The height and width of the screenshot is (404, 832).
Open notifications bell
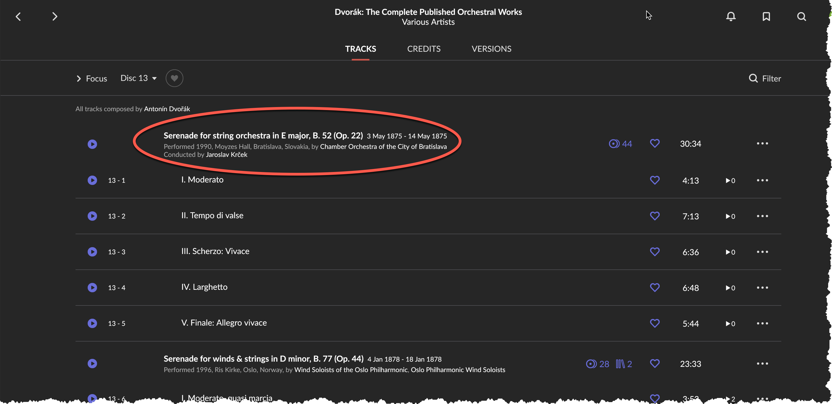click(731, 17)
